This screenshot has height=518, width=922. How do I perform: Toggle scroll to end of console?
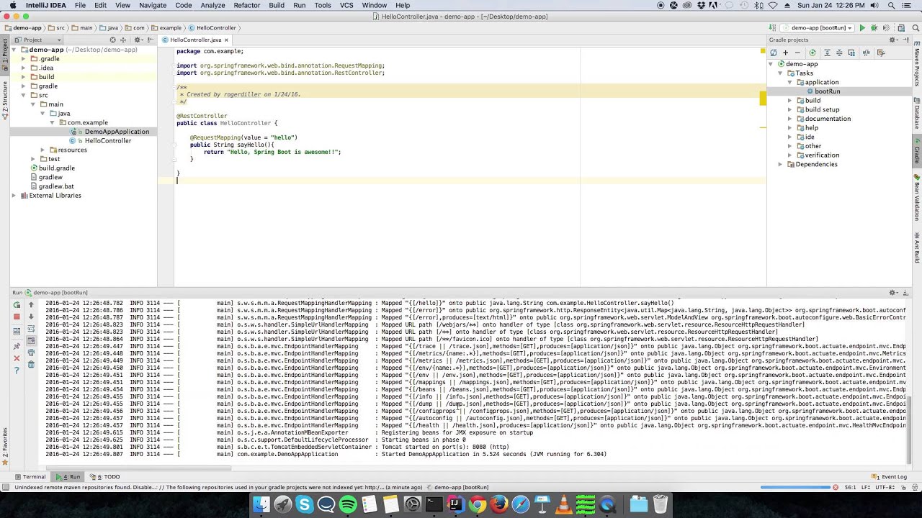(x=31, y=340)
